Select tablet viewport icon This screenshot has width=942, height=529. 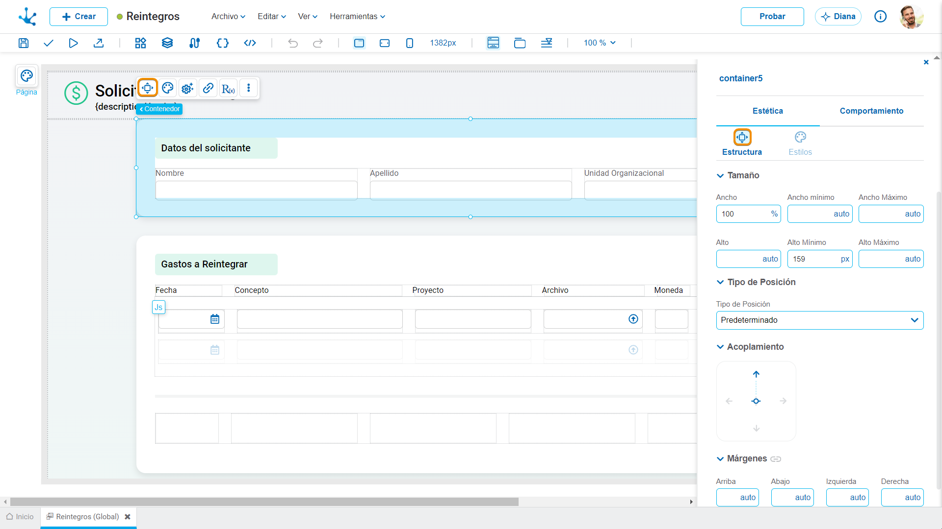click(x=385, y=43)
